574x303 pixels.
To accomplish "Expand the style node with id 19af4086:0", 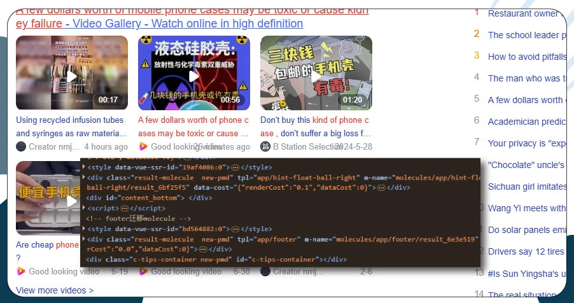I will pyautogui.click(x=83, y=167).
